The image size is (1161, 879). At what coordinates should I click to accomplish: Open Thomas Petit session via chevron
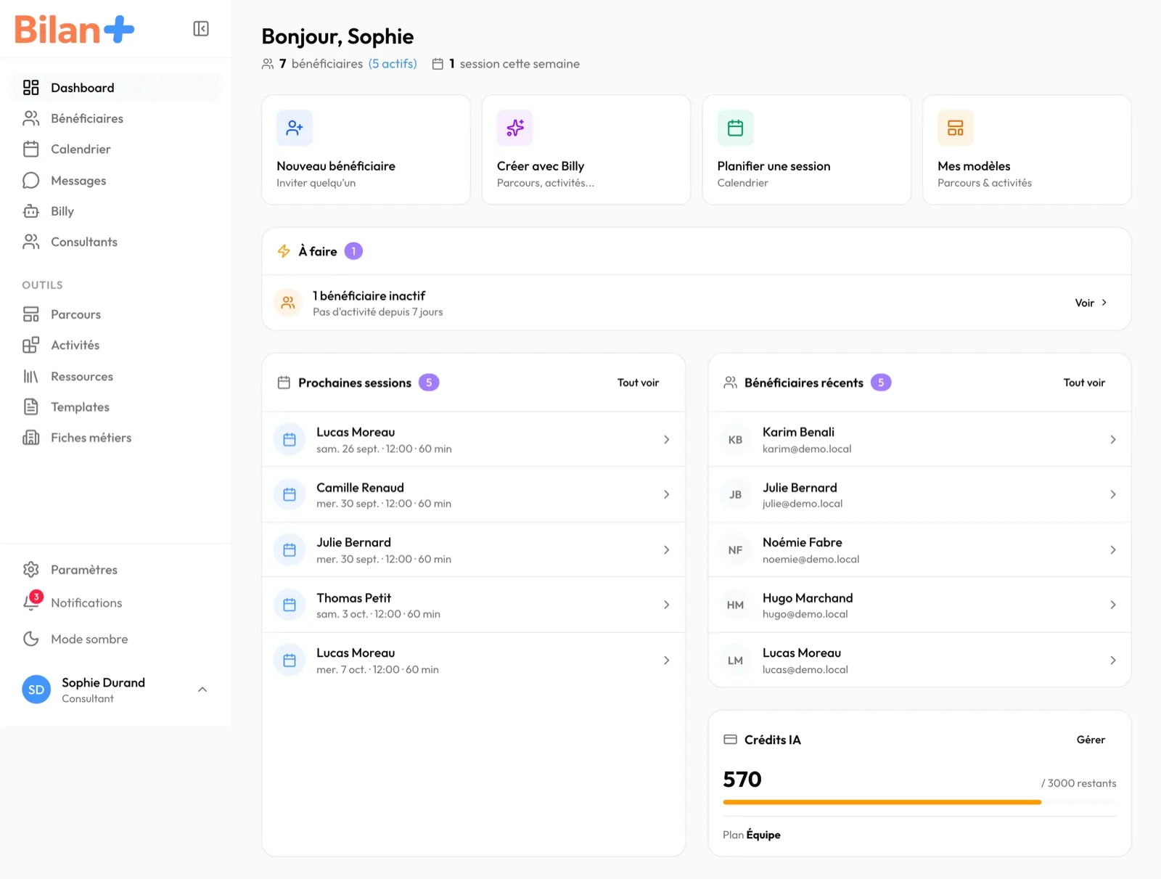[666, 605]
